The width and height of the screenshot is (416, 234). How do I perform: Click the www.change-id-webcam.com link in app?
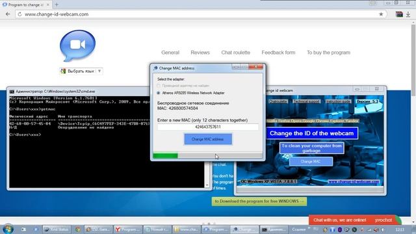click(x=354, y=181)
